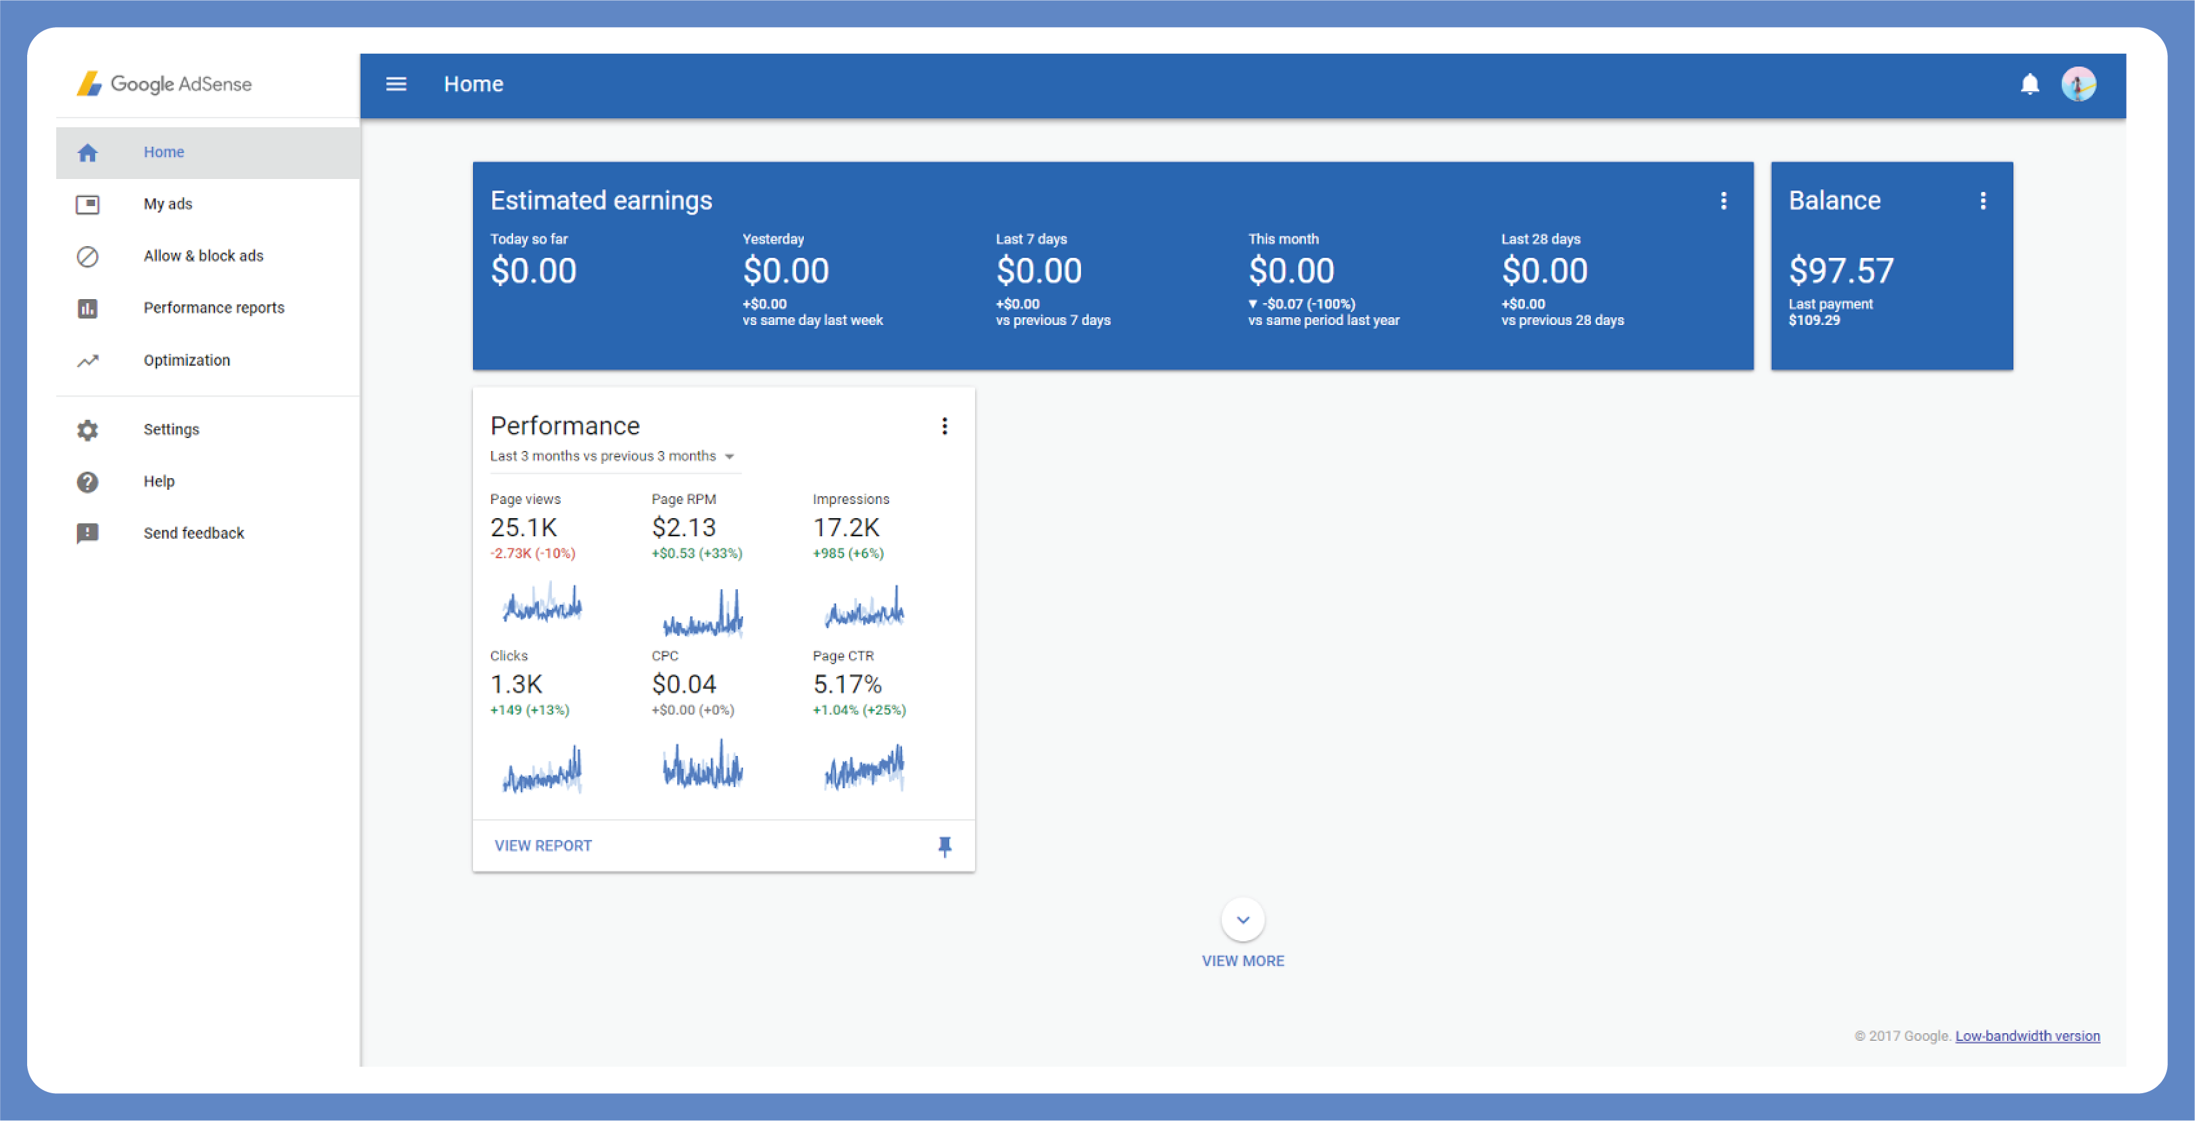
Task: Click the Last 7 days label
Action: point(1031,239)
